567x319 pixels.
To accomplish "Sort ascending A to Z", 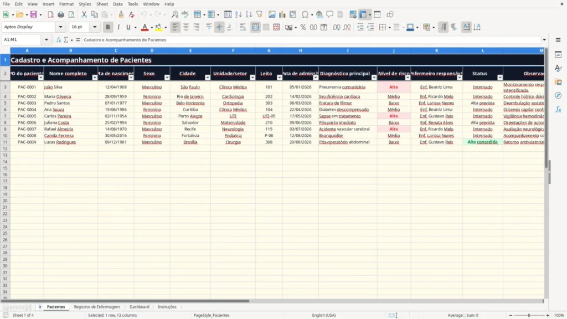I will [x=238, y=14].
